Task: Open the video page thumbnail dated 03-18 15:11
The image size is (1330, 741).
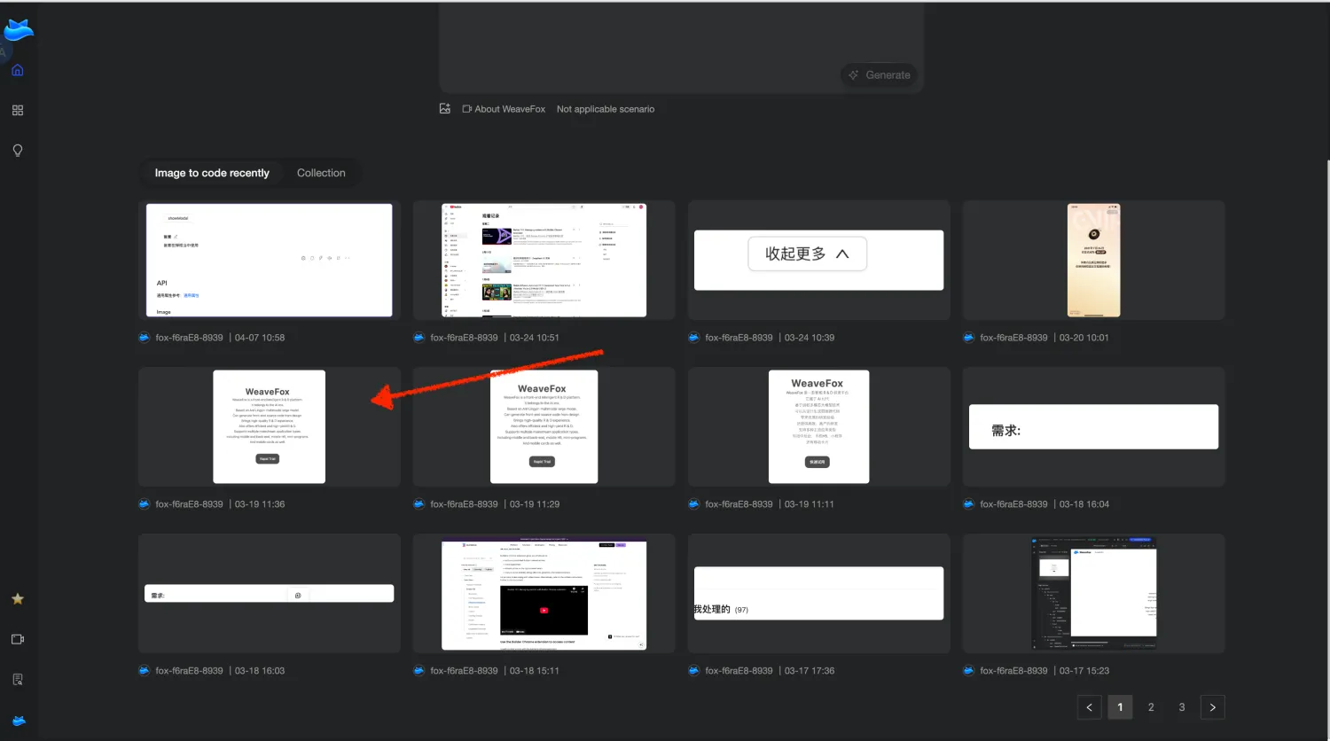Action: (544, 594)
